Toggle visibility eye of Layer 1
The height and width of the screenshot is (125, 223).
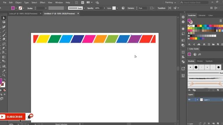189,100
